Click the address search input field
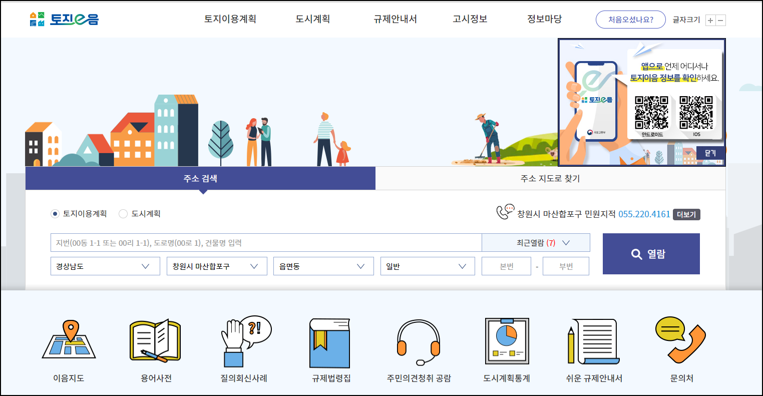The height and width of the screenshot is (396, 763). (x=266, y=243)
